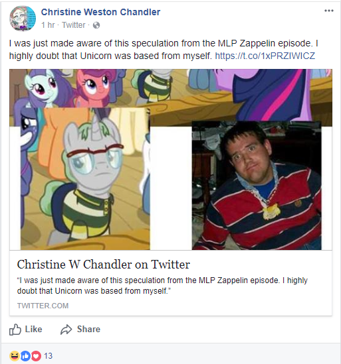Click the Twitter source link
341x364 pixels.
[x=74, y=25]
